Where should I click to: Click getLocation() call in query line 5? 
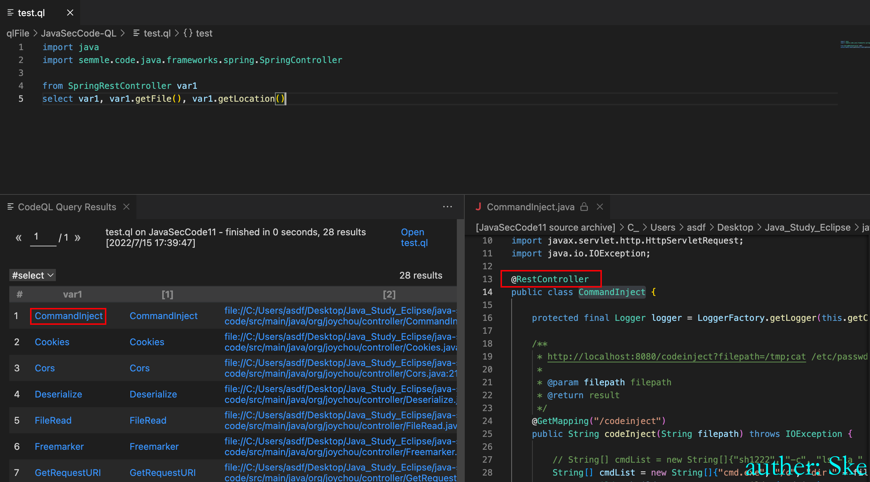coord(251,99)
